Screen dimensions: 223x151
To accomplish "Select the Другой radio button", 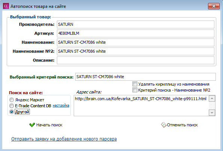I will 12,112.
